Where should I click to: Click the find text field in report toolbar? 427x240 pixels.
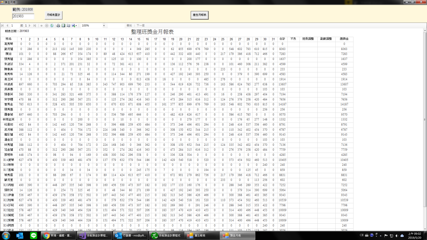tap(116, 25)
